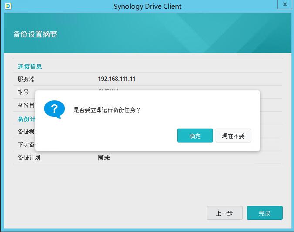Click the partially hidden 下次备 row label
The height and width of the screenshot is (232, 294).
tap(26, 145)
